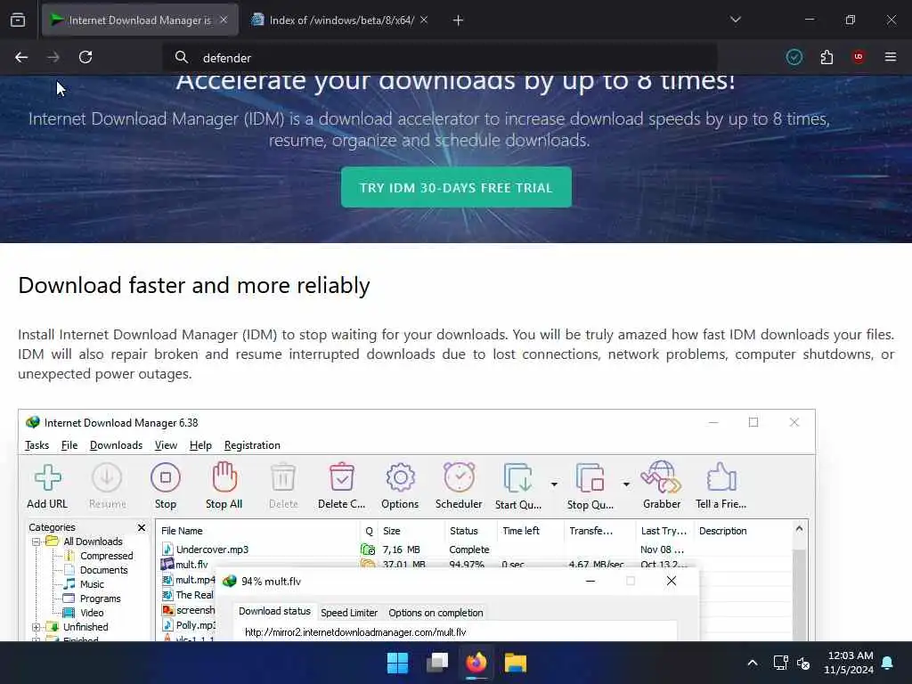The image size is (912, 684).
Task: Open the View menu
Action: 166,445
